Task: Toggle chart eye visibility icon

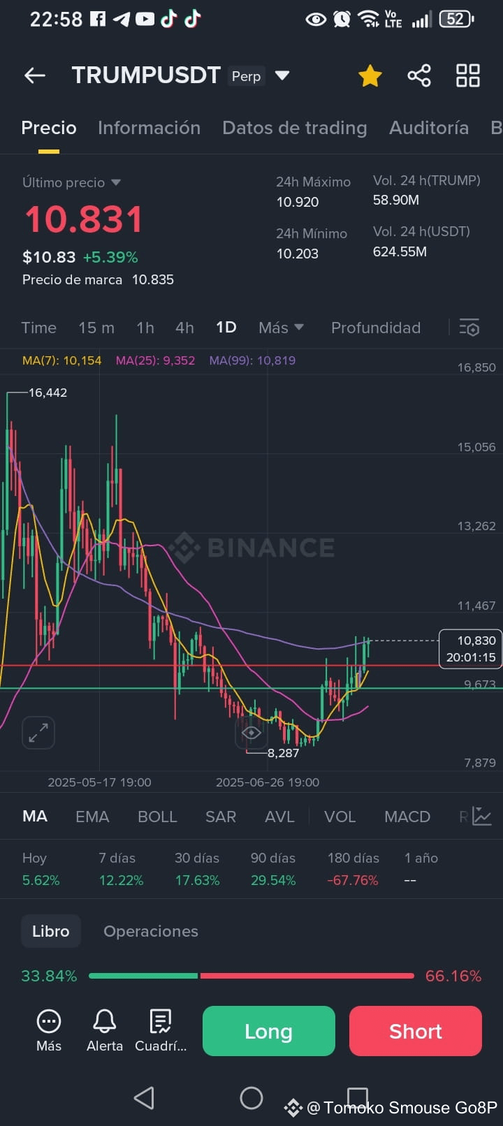Action: [x=251, y=733]
